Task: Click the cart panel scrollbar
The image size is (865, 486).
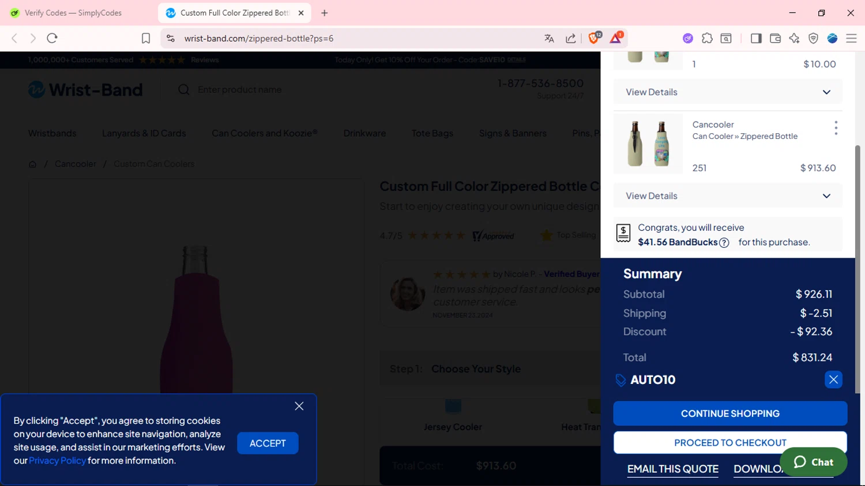Action: tap(858, 268)
